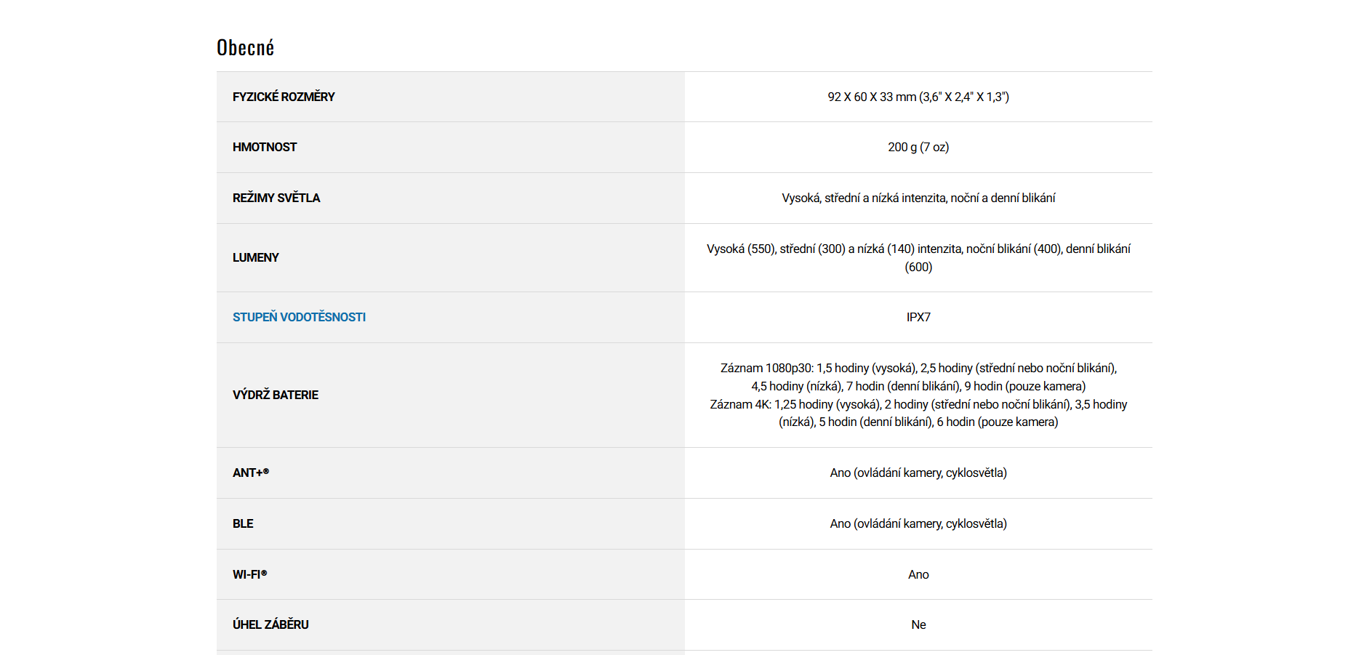Click the light modes description text
Image resolution: width=1372 pixels, height=655 pixels.
pos(918,198)
